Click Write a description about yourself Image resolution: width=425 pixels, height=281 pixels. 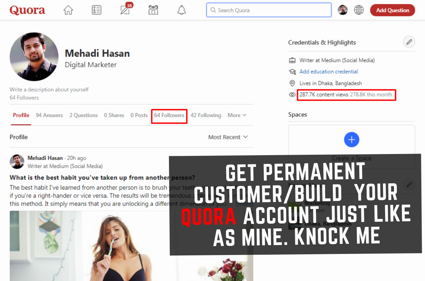(x=49, y=89)
